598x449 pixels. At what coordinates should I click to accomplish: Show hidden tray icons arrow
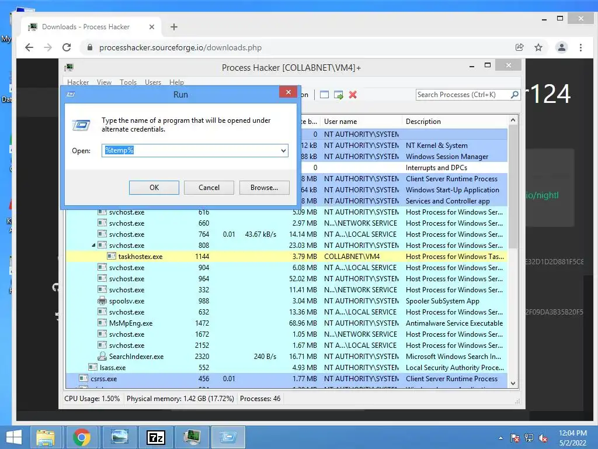click(x=500, y=438)
